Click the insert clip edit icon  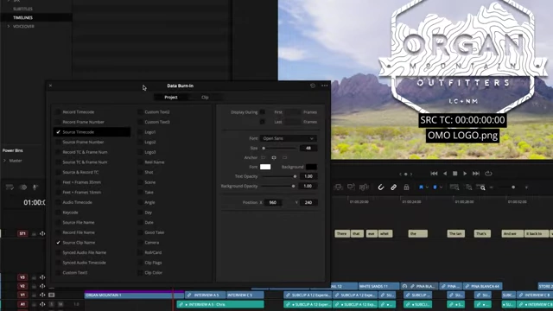(x=338, y=187)
